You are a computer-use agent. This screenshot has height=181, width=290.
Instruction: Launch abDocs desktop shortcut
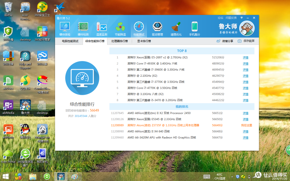point(8,82)
